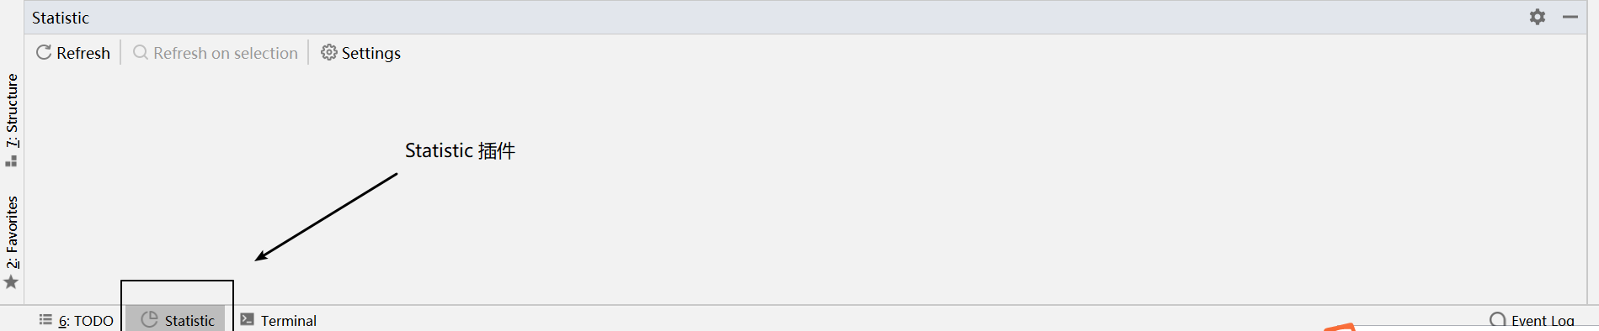
Task: Open the 2: Favorites side tab
Action: click(x=12, y=232)
